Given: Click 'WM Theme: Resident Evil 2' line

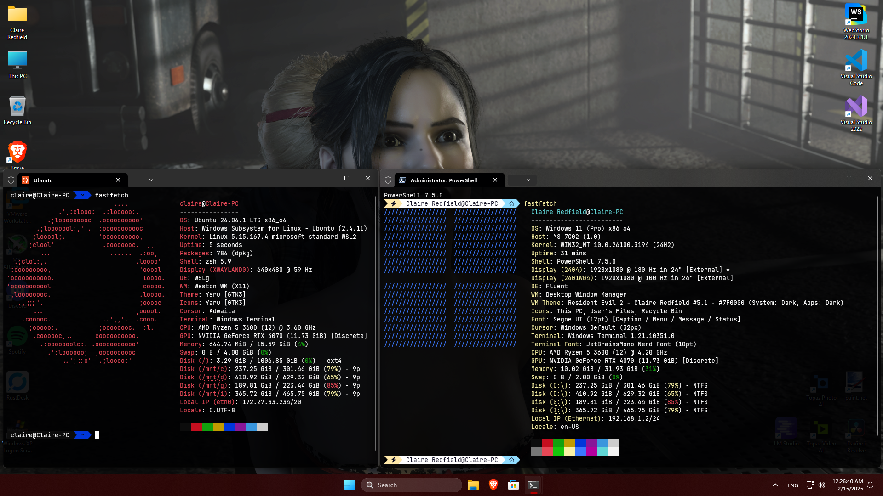Looking at the screenshot, I should click(x=687, y=303).
